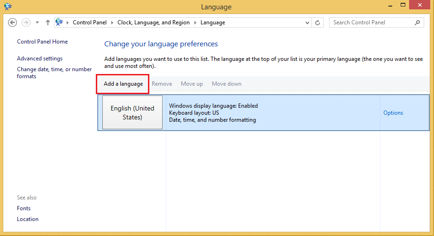Focus the Search Control Panel field
The width and height of the screenshot is (434, 236).
click(x=371, y=22)
